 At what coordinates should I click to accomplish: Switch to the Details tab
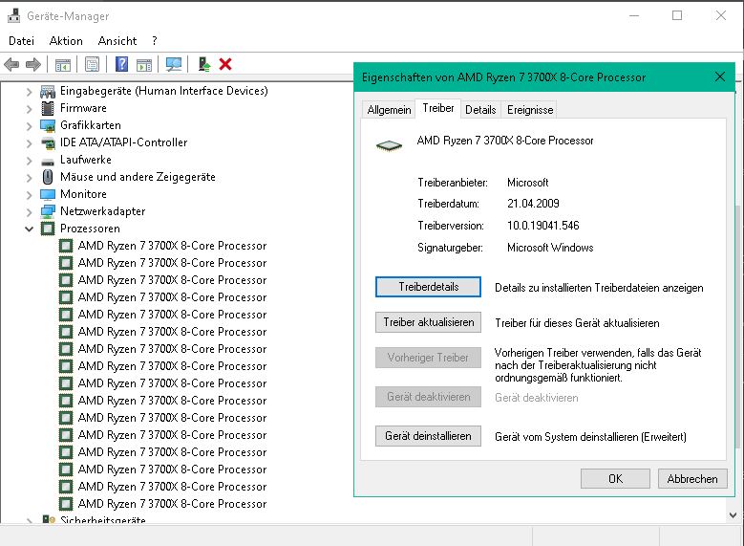(x=480, y=110)
